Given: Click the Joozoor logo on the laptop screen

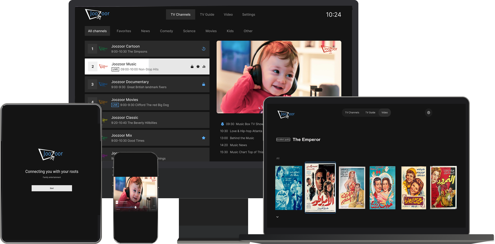Looking at the screenshot, I should pyautogui.click(x=286, y=114).
